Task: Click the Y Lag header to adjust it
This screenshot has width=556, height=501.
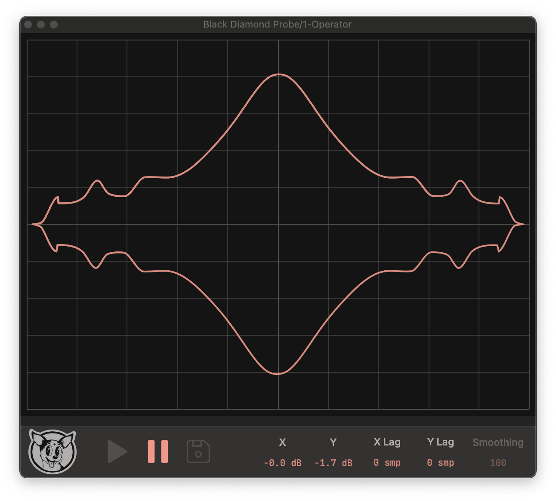Action: [440, 442]
